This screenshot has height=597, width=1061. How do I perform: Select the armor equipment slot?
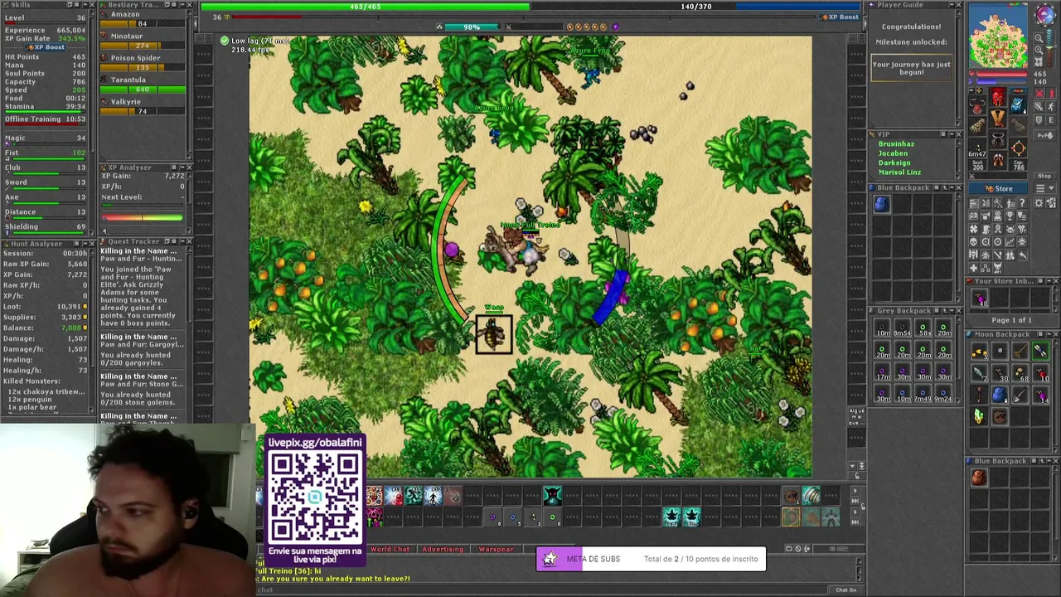998,119
